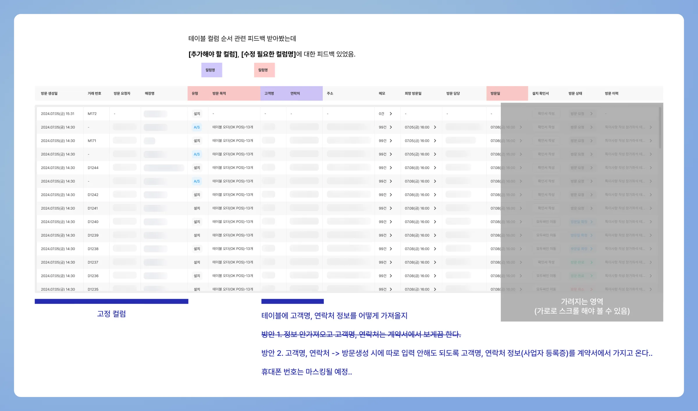Image resolution: width=698 pixels, height=411 pixels.
Task: Click the 방문 이력 column header
Action: click(x=612, y=93)
